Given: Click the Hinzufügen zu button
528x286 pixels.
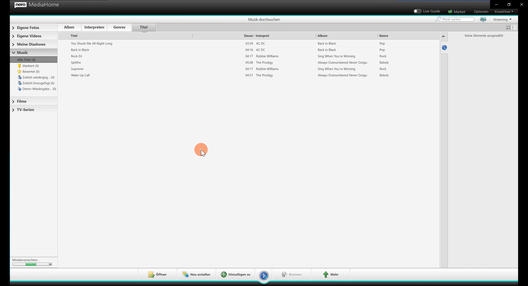Looking at the screenshot, I should pos(236,274).
